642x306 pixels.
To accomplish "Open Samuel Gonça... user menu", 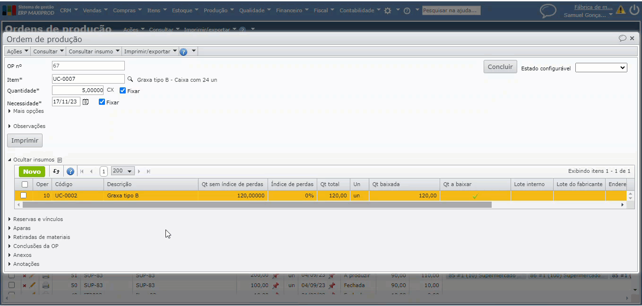I will (x=589, y=15).
